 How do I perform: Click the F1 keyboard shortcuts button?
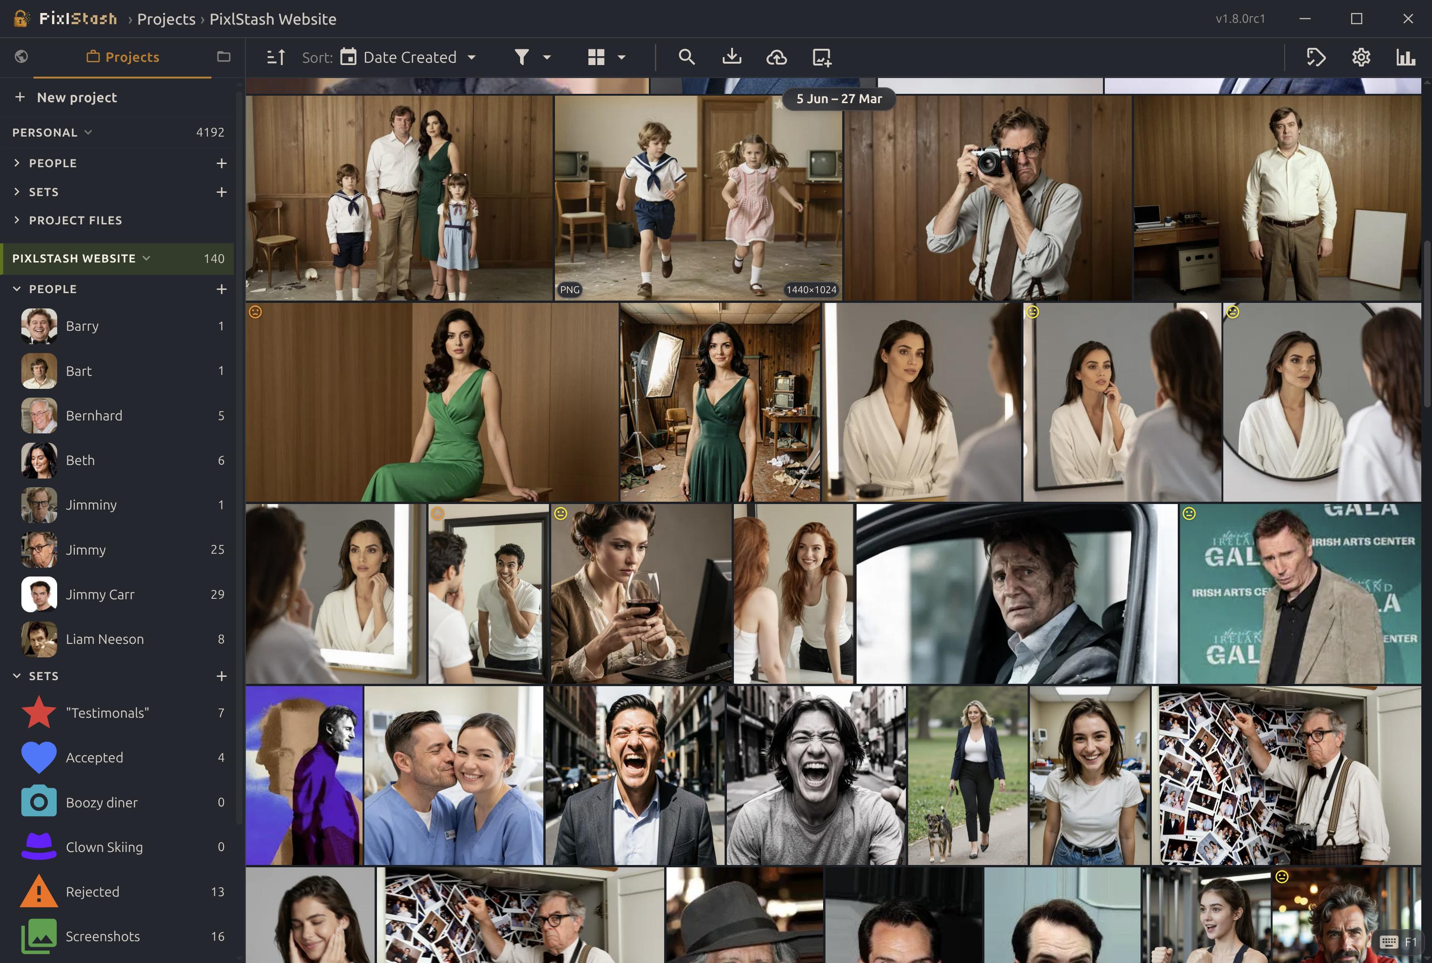(x=1398, y=942)
